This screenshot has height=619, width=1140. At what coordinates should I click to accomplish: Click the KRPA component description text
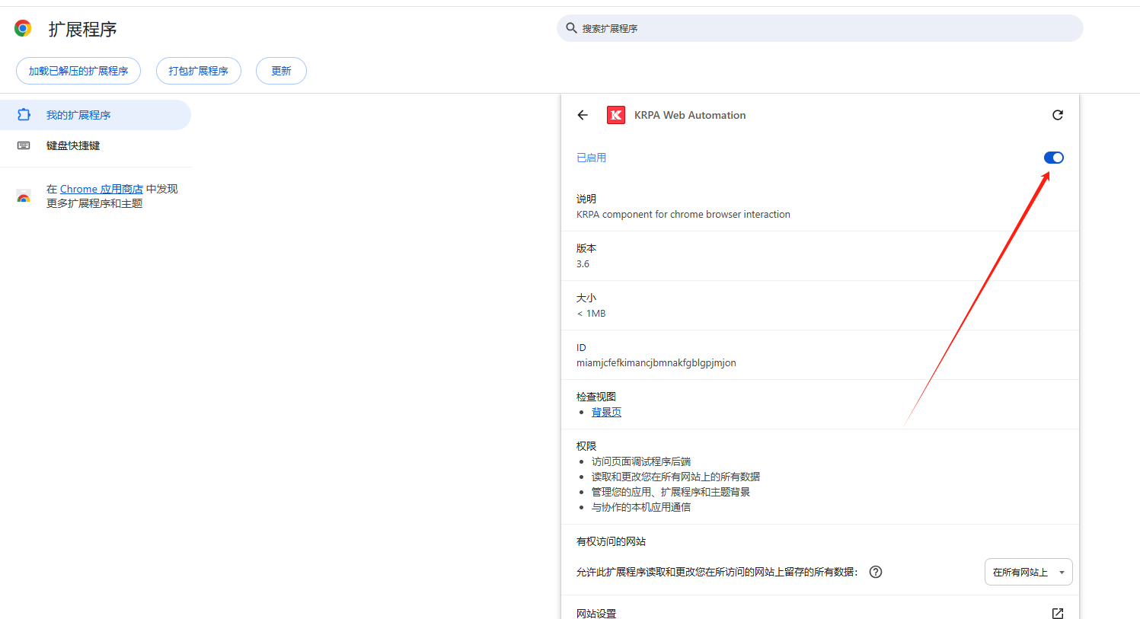tap(683, 215)
